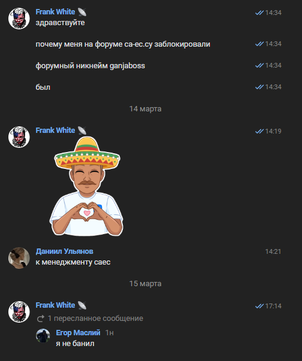Viewport: 302px width, 361px height.
Task: Open the sombrero man heart sticker
Action: (87, 186)
